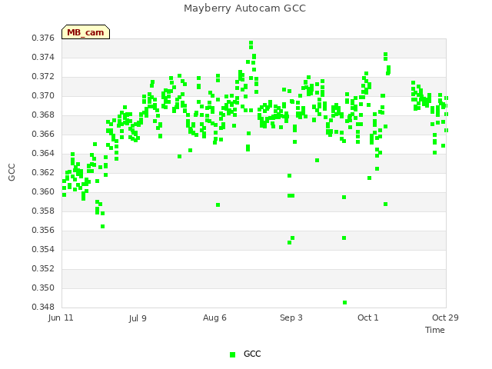This screenshot has width=492, height=369.
Task: Click the 0.376 y-axis label
Action: [43, 38]
